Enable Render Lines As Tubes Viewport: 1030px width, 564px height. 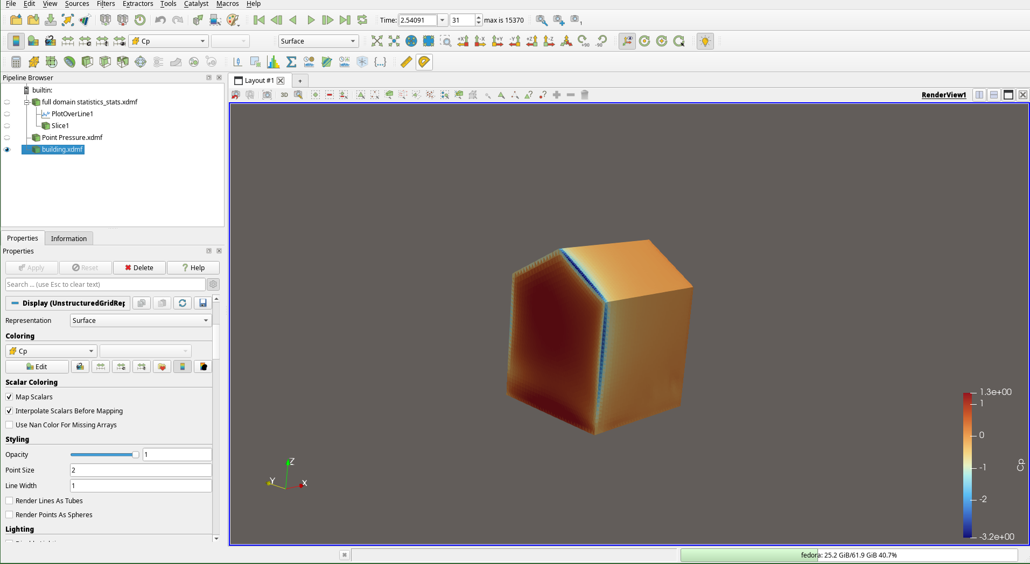pos(9,500)
